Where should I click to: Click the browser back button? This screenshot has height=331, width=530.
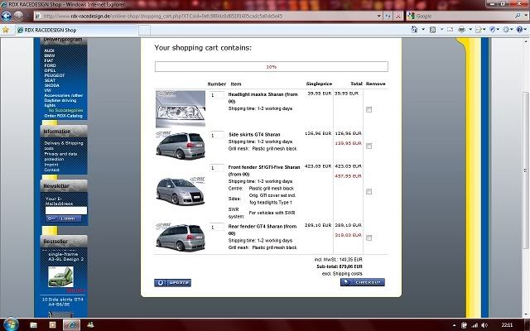pos(7,16)
